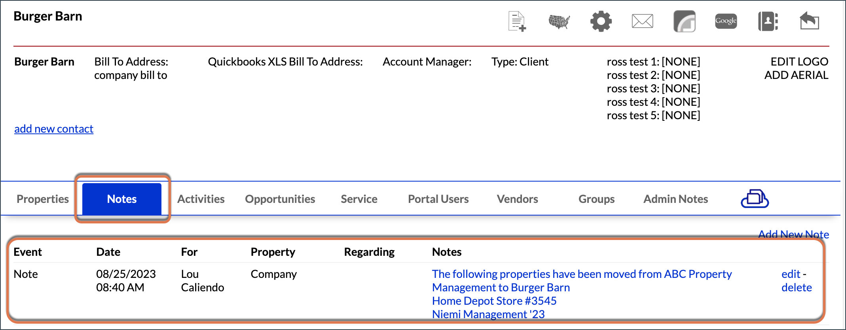846x330 pixels.
Task: Click the add new contact link
Action: coord(54,129)
